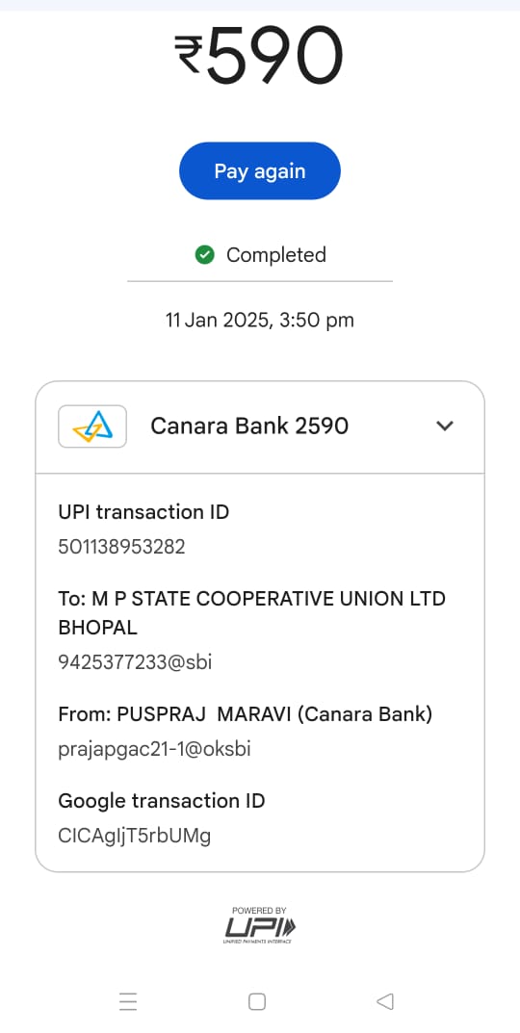Select the UPI transaction ID number 501138953282
Viewport: 520px width, 1033px height.
pyautogui.click(x=122, y=546)
